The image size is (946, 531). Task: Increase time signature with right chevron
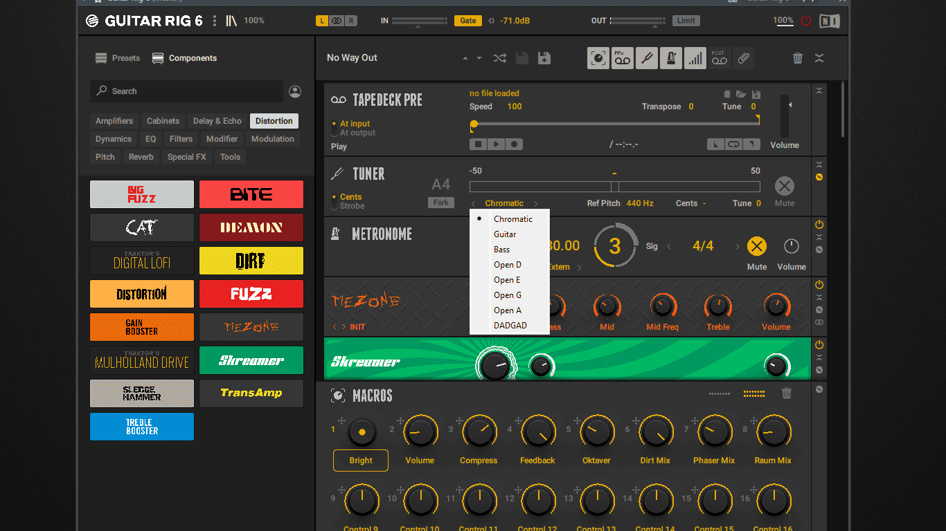tap(738, 246)
